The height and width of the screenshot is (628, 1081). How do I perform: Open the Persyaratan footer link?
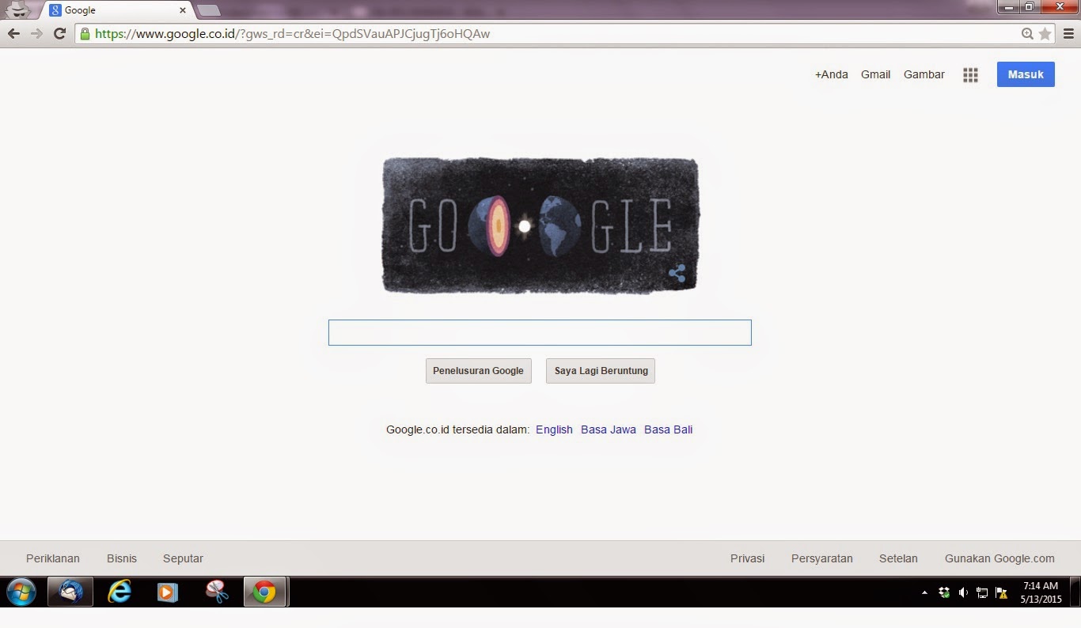pos(822,558)
